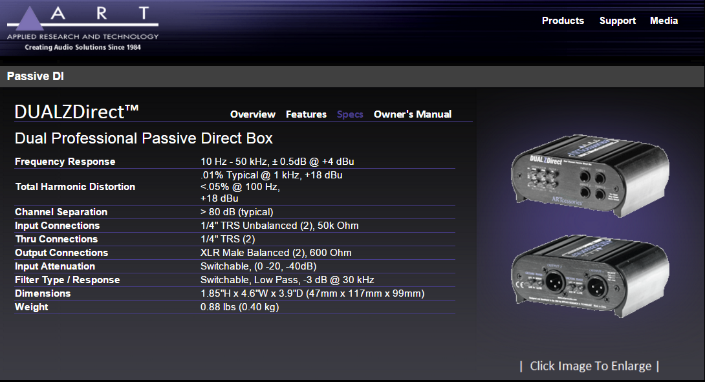Click the Passive DI category heading

tap(35, 76)
